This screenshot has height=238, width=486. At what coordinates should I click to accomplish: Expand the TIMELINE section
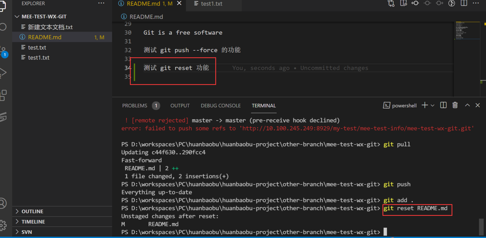point(33,221)
